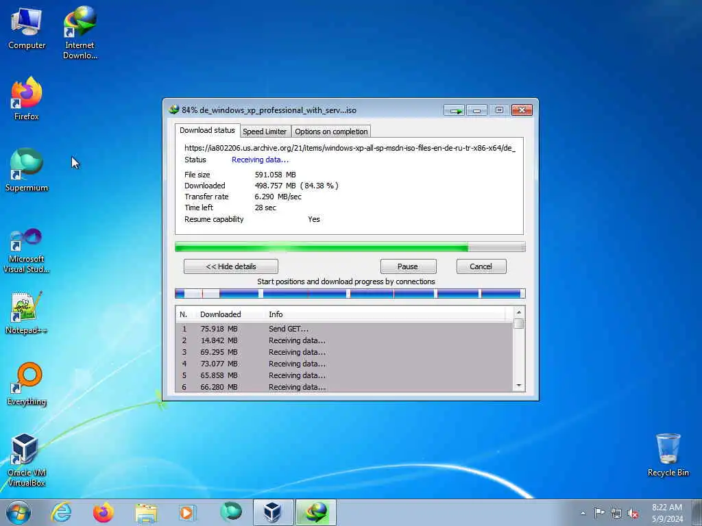Select the Notepad++ desktop shortcut
Image resolution: width=702 pixels, height=526 pixels.
[27, 313]
